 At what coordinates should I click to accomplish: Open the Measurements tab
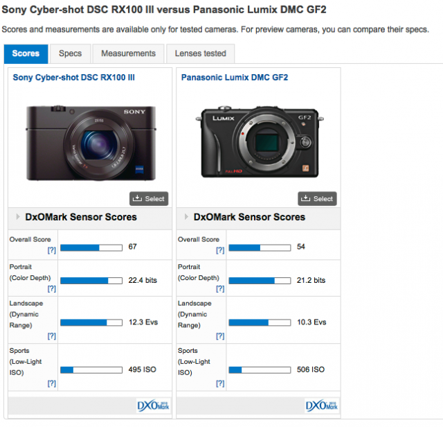pyautogui.click(x=128, y=53)
